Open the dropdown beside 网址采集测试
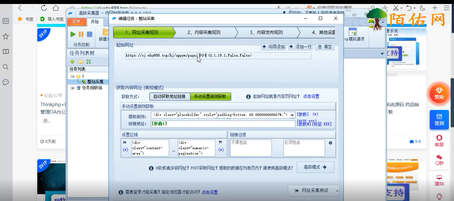The width and height of the screenshot is (454, 201). (x=337, y=191)
